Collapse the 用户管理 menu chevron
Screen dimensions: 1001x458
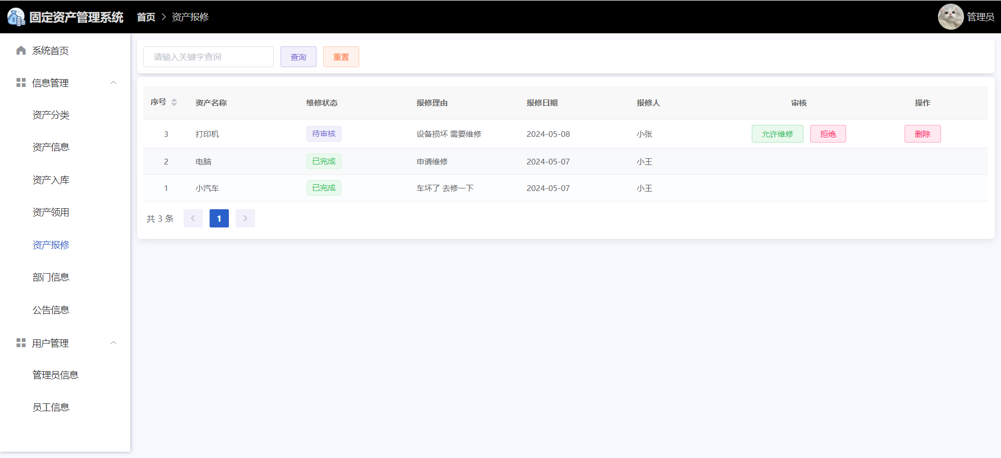[x=113, y=343]
